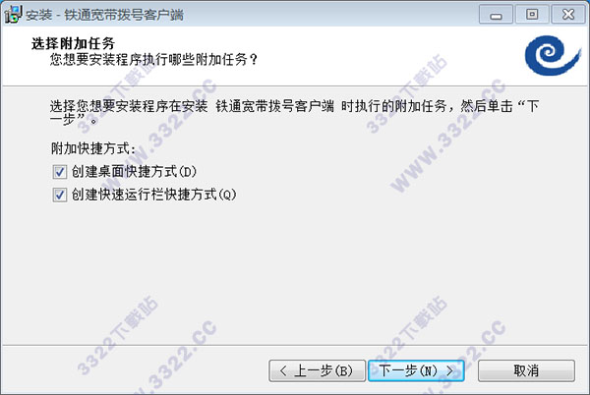Screen dimensions: 590x395
Task: Click the 创建桌面快捷方式(D) label text
Action: 134,172
